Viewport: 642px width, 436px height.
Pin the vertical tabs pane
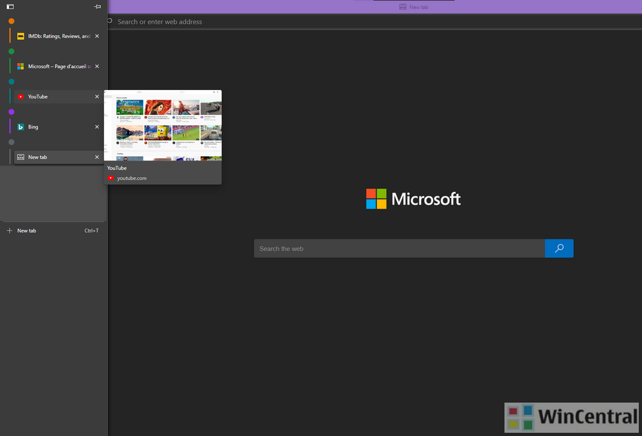pyautogui.click(x=97, y=6)
